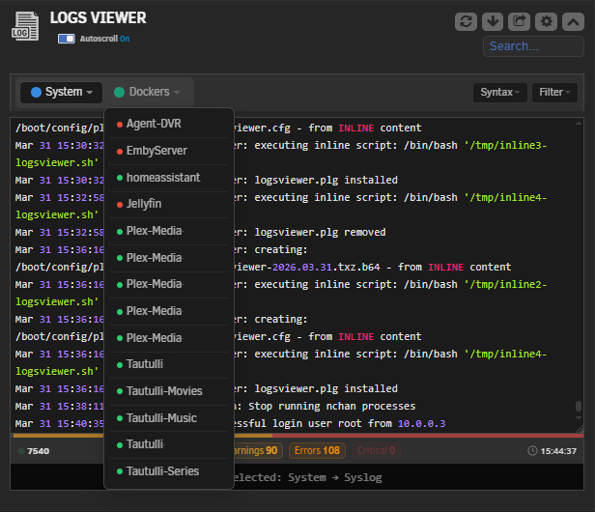Viewport: 595px width, 512px height.
Task: Open the settings gear icon
Action: [546, 21]
